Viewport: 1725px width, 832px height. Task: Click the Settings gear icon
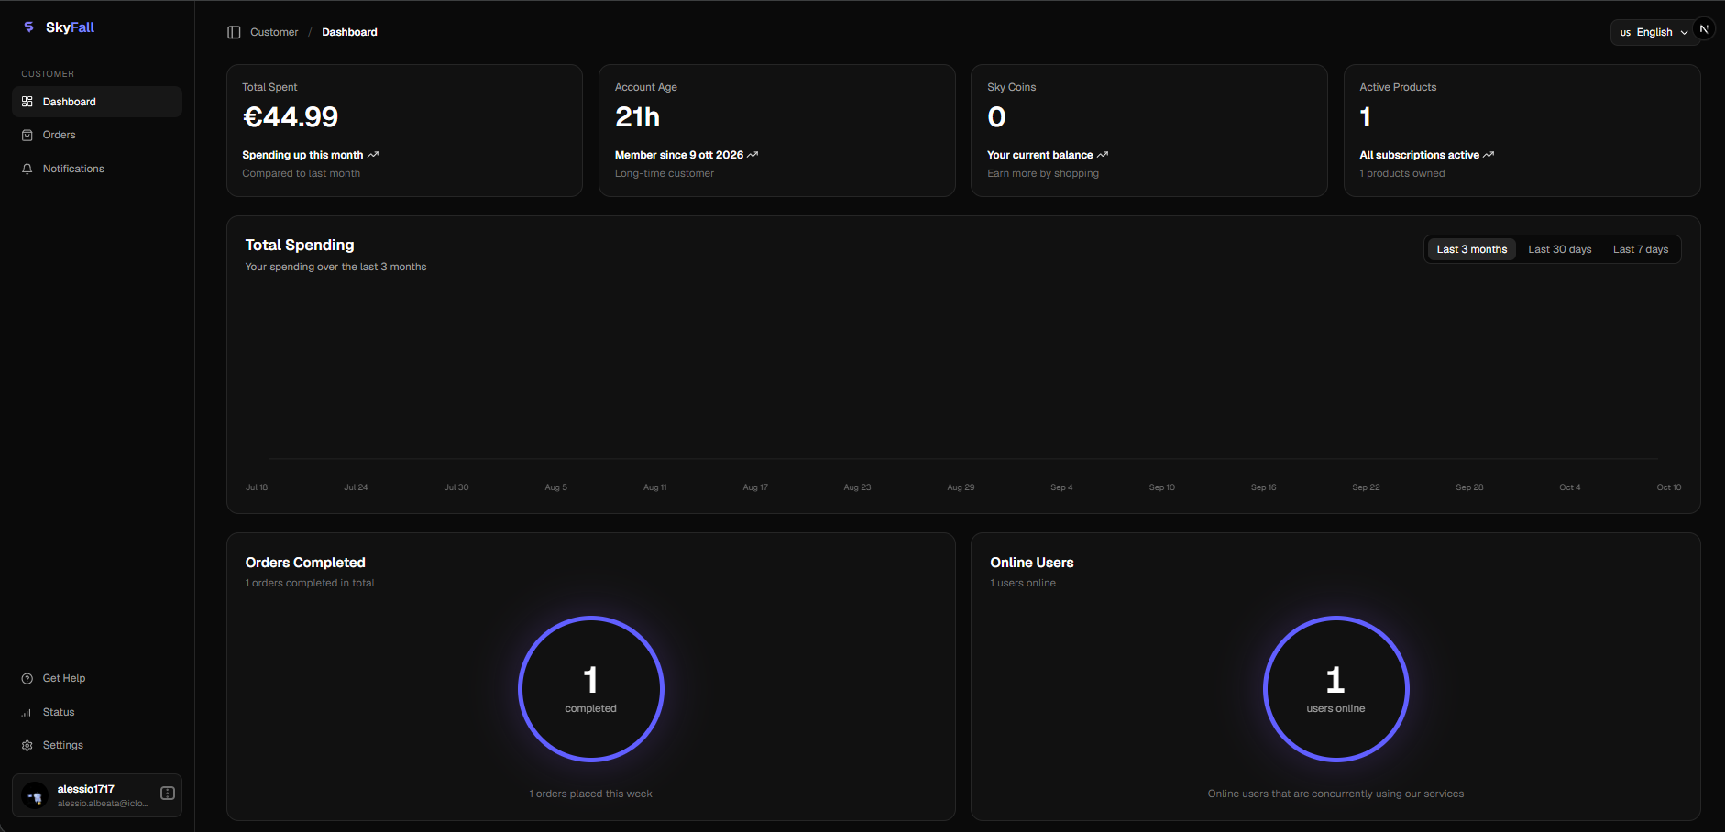pos(27,745)
